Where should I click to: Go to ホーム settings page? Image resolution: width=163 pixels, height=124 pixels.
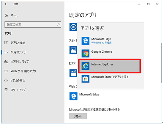click(14, 15)
